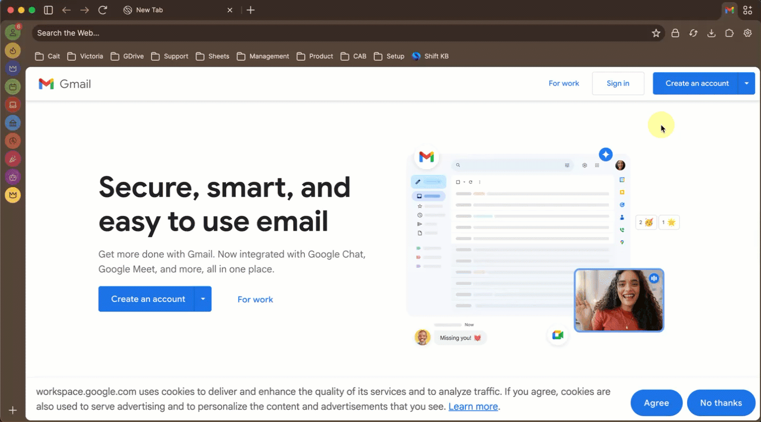Open the Victoria bookmarks folder
The height and width of the screenshot is (422, 761).
click(85, 56)
